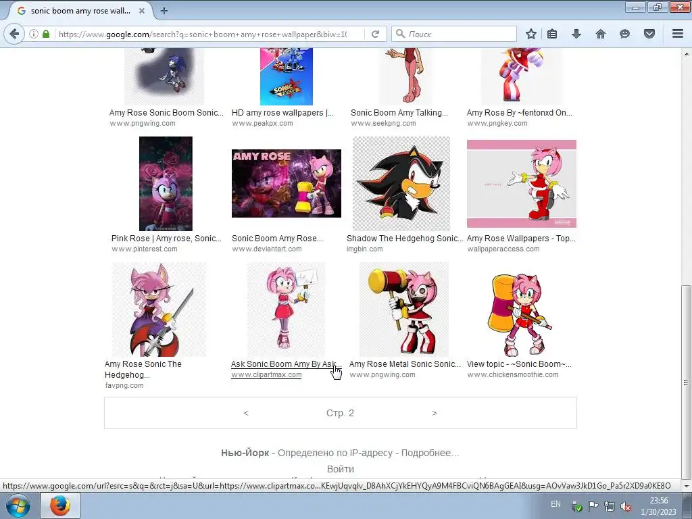Viewport: 692px width, 519px height.
Task: Click the green secure padlock icon
Action: [46, 34]
